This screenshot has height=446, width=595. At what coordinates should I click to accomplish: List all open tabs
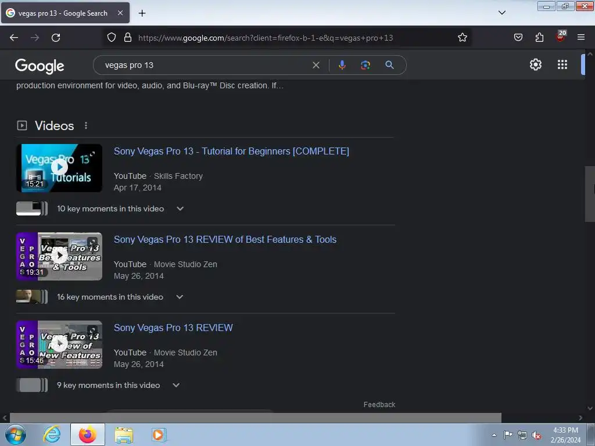[x=501, y=13]
